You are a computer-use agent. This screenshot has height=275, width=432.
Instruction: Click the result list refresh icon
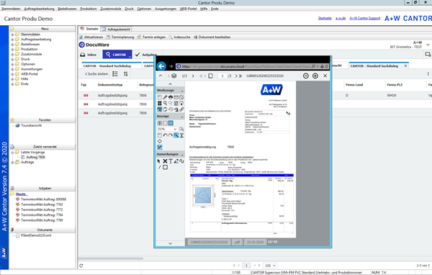click(x=81, y=266)
